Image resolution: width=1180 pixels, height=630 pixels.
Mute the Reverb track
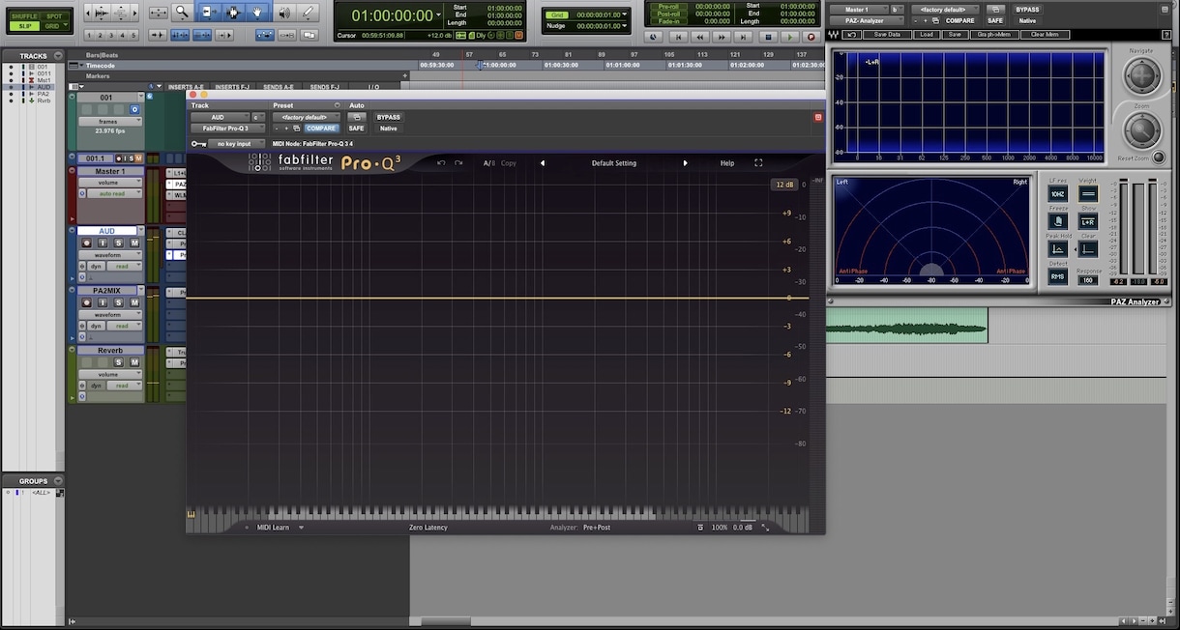click(134, 362)
